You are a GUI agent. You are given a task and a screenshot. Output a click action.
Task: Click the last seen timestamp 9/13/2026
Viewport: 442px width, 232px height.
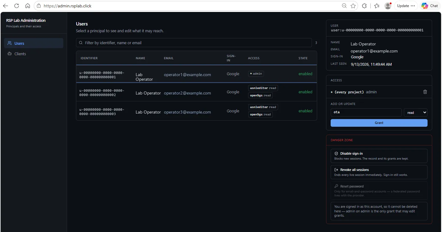pyautogui.click(x=371, y=64)
